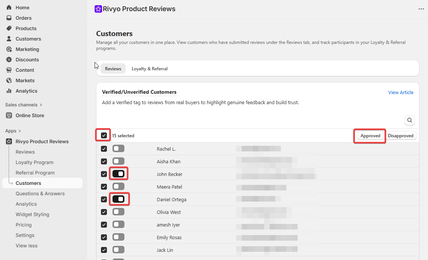428x260 pixels.
Task: Go to Orders in main sidebar
Action: 23,18
